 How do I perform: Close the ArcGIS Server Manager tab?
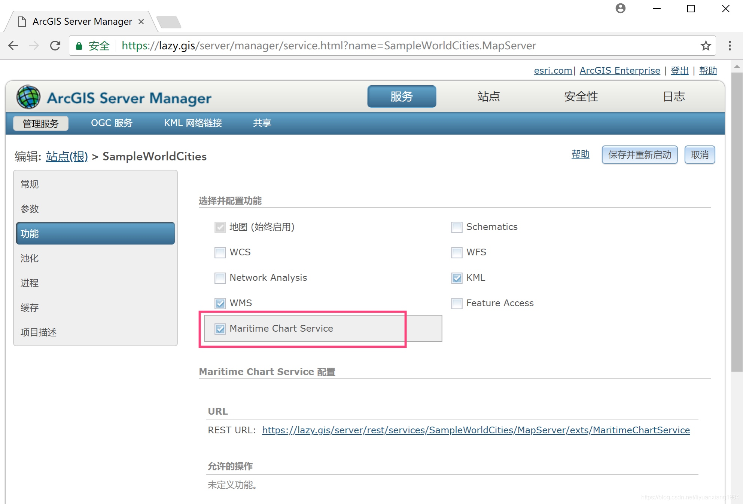click(141, 22)
